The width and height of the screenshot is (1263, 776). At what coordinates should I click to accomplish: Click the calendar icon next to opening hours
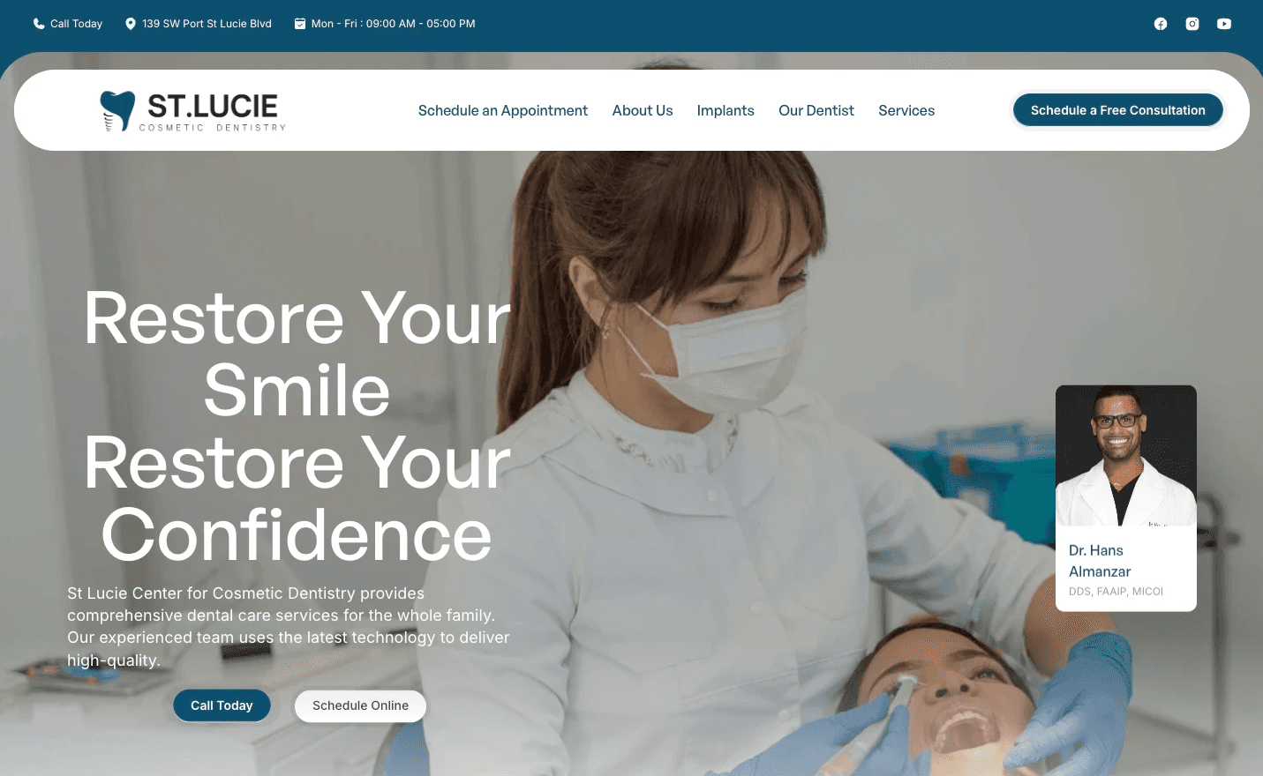coord(300,24)
